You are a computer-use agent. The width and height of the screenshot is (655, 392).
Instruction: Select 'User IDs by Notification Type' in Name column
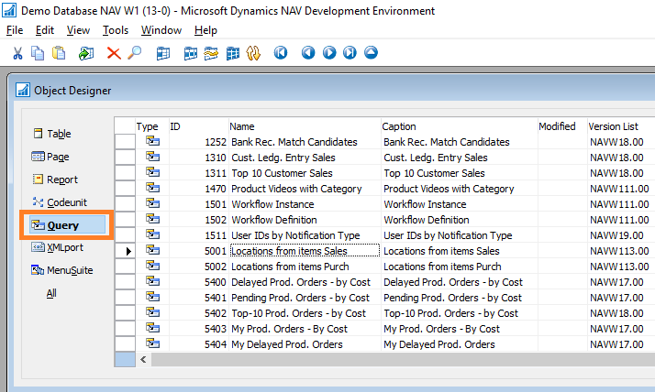295,235
